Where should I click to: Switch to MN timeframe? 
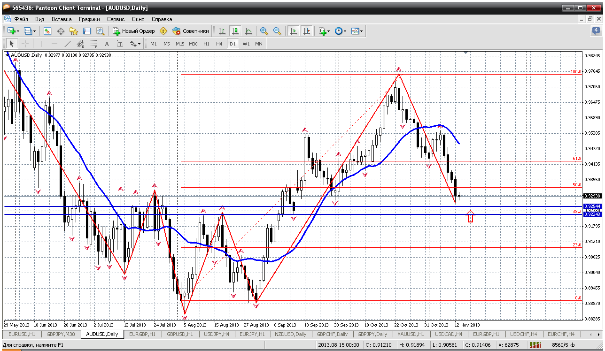click(x=259, y=44)
